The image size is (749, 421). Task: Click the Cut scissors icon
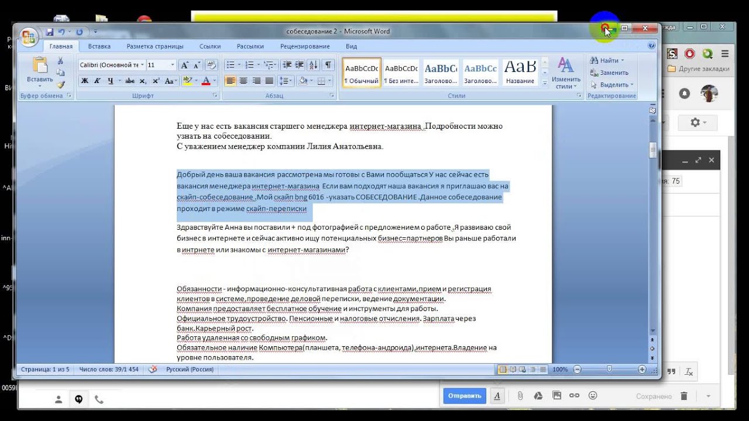[60, 61]
